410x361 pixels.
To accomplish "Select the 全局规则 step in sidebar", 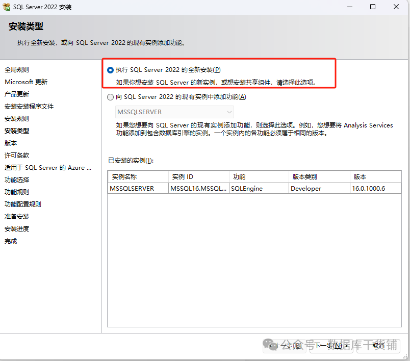I will [x=17, y=70].
